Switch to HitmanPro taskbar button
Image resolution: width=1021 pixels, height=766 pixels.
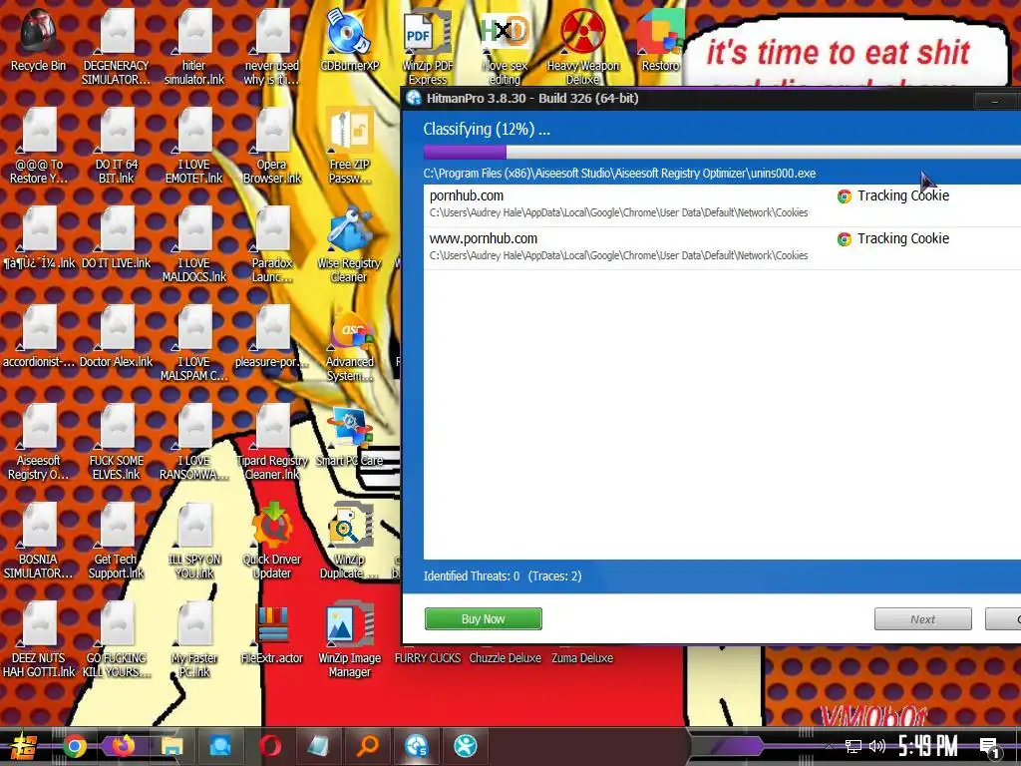417,746
